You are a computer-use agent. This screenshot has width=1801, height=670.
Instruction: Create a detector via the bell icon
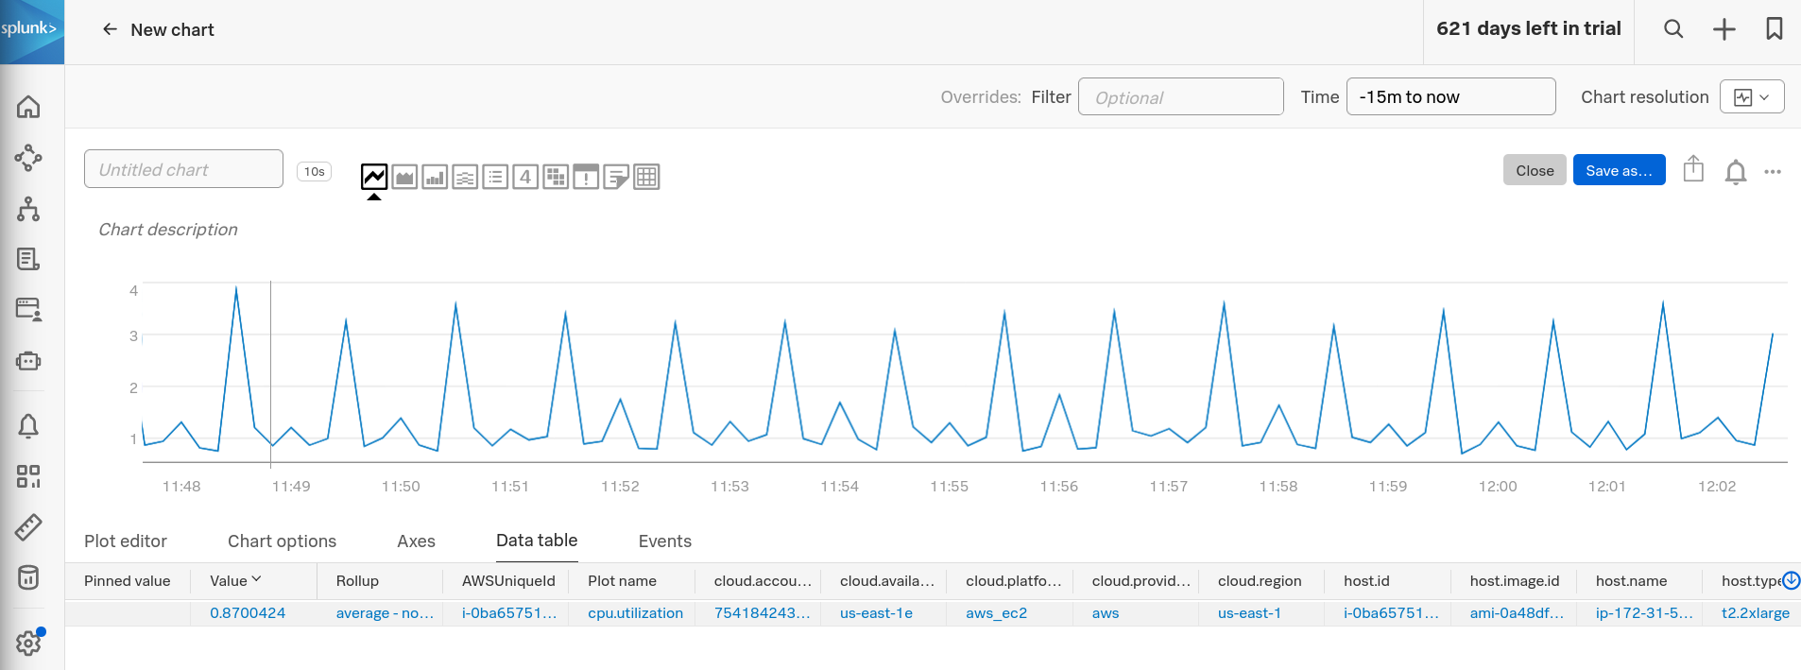click(x=1736, y=172)
